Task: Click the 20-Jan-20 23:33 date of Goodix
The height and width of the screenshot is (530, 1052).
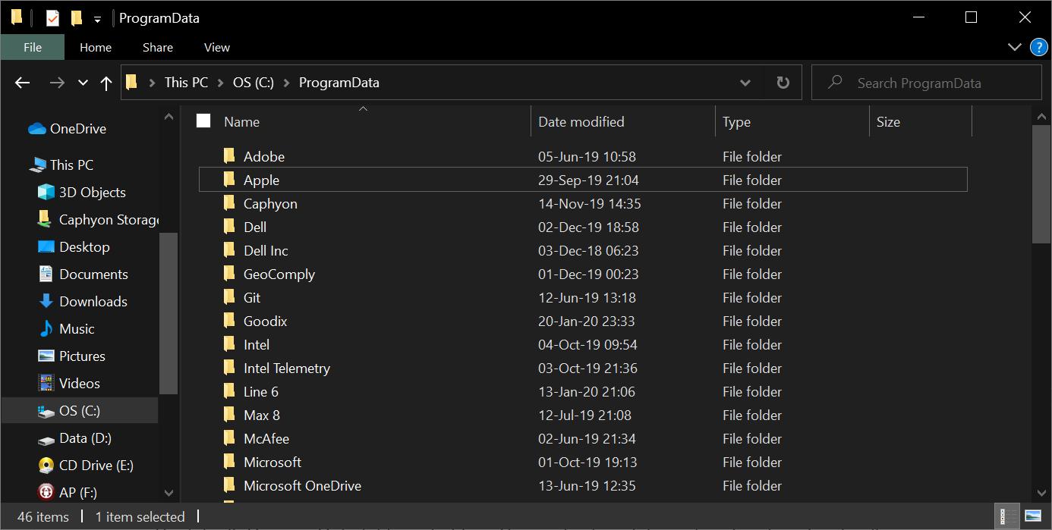Action: click(587, 321)
